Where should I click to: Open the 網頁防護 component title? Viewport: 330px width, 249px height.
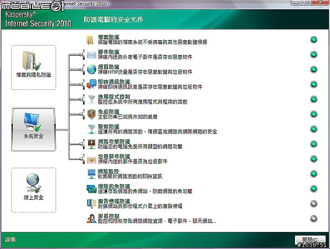[108, 67]
